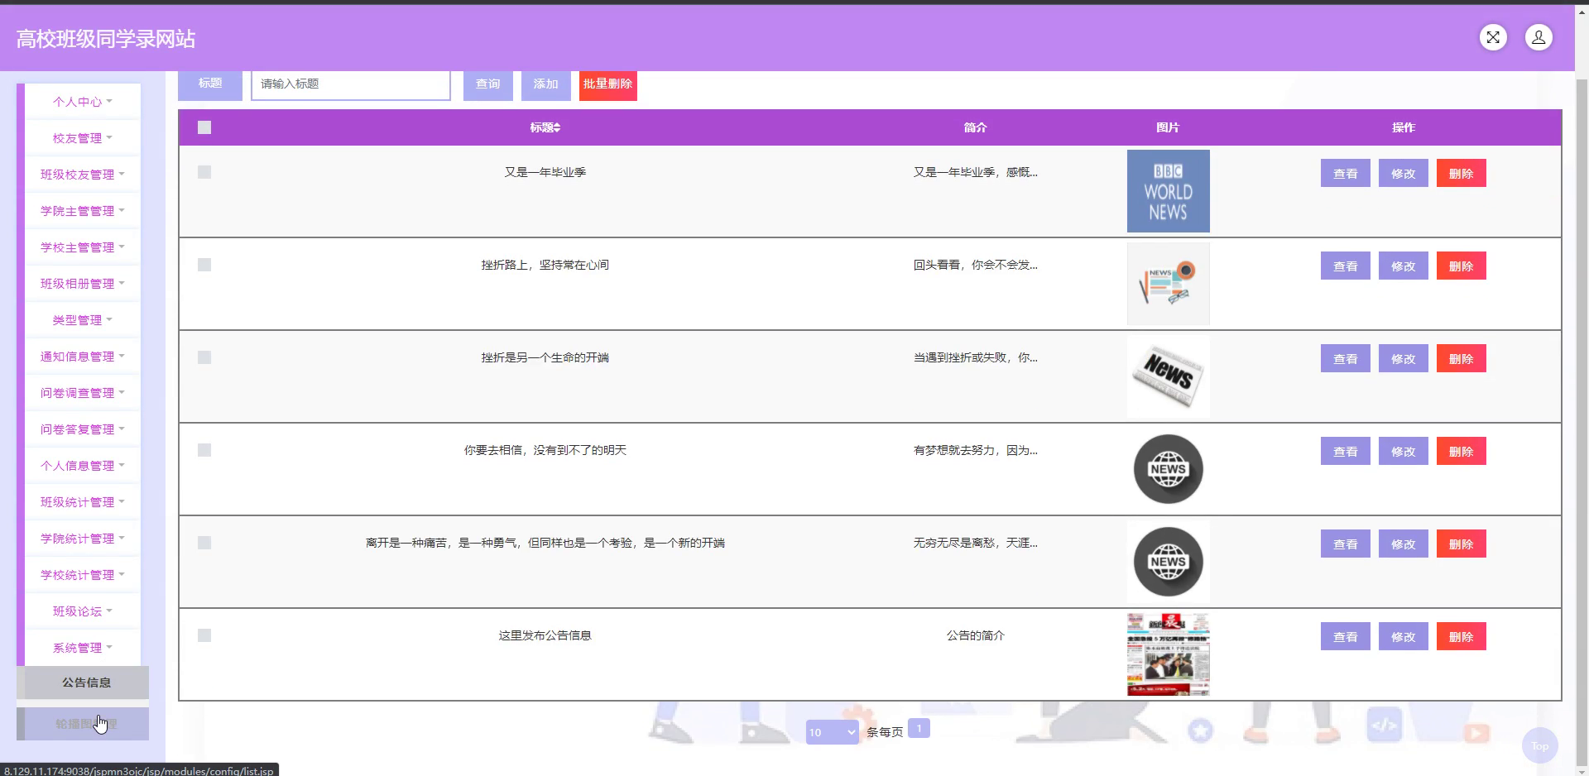
Task: Open the BBC World News thumbnail
Action: point(1168,191)
